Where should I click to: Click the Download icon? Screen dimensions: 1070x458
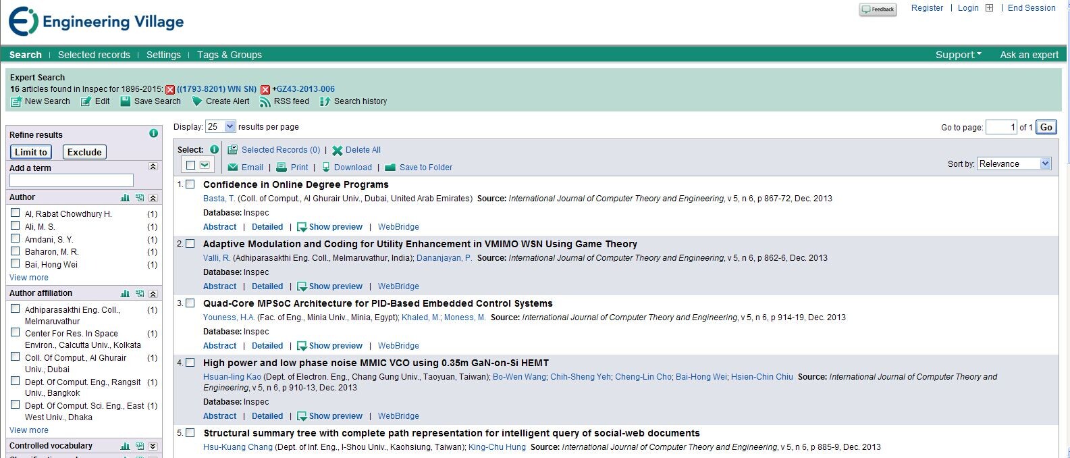click(x=326, y=168)
